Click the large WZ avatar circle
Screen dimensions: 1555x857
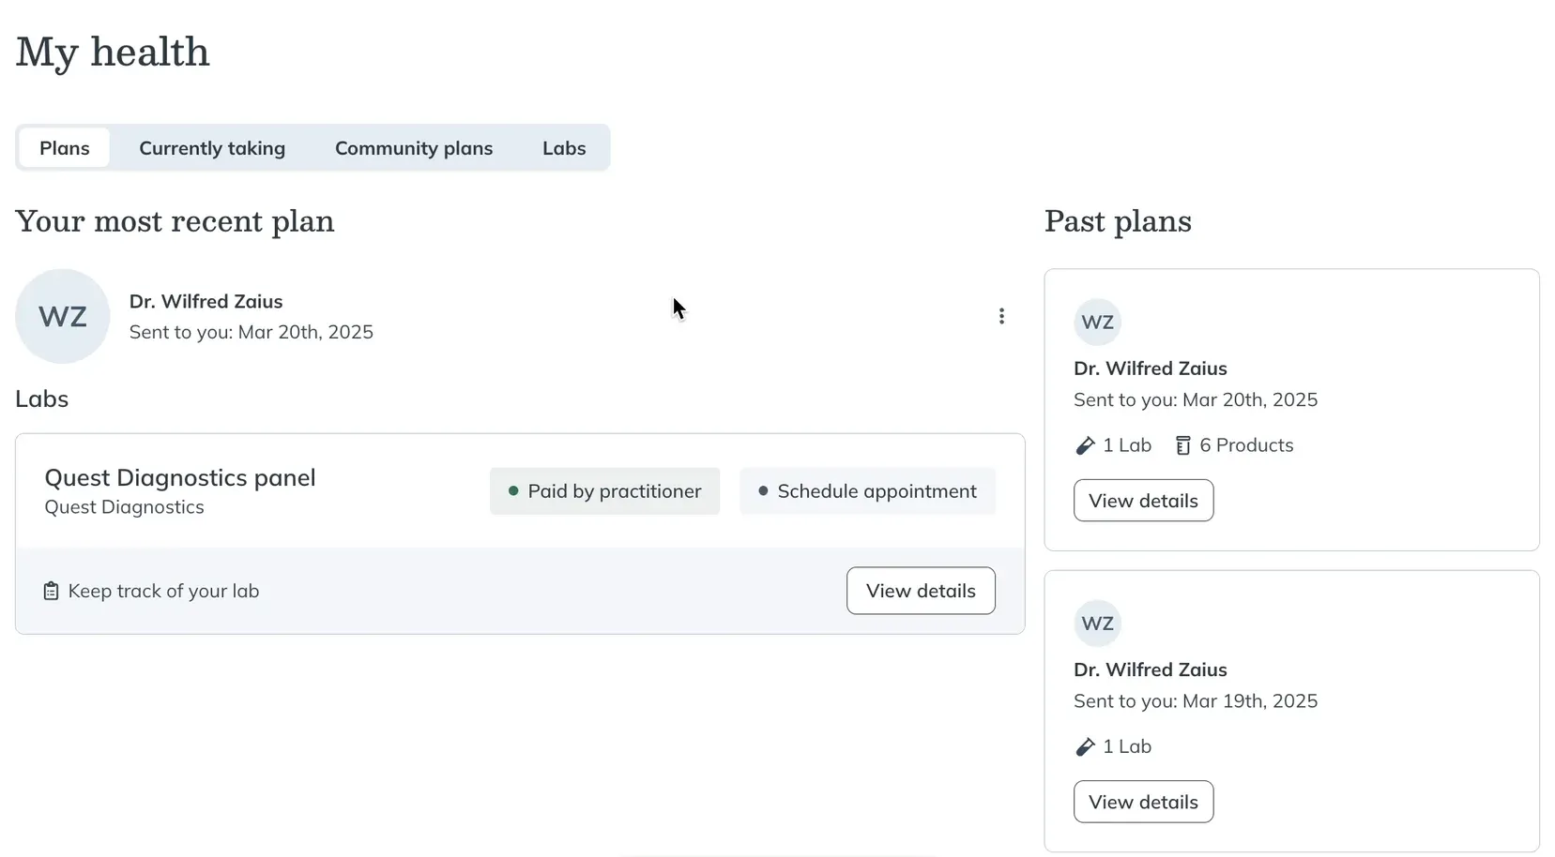[x=63, y=316]
